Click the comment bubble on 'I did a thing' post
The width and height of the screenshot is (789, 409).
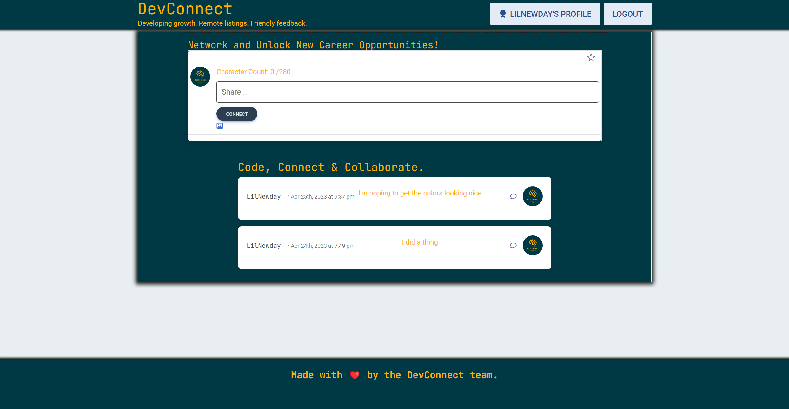click(513, 245)
